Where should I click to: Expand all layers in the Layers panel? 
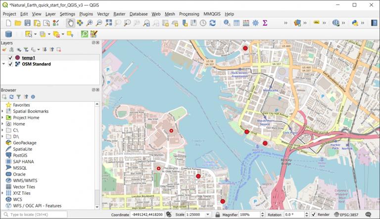(45, 49)
